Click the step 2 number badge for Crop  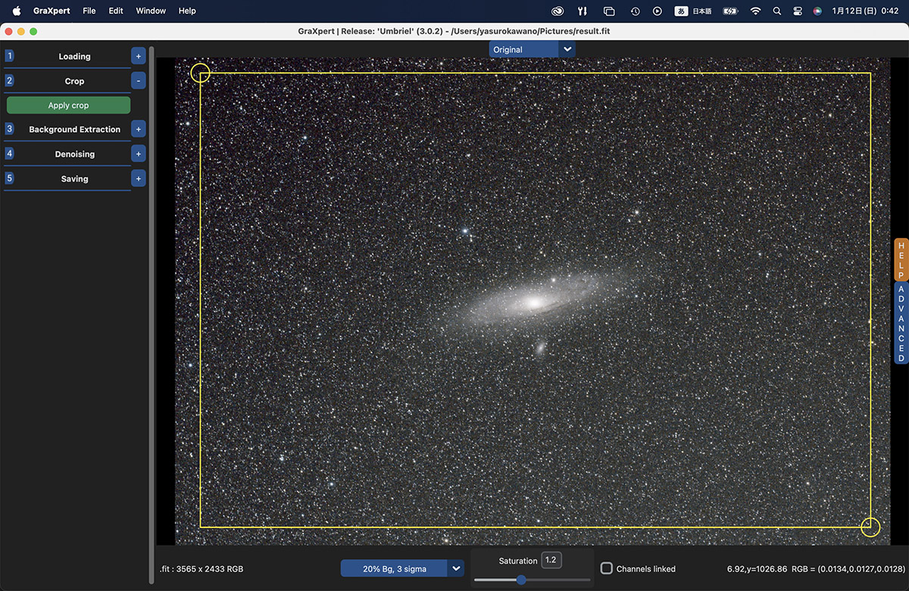coord(9,80)
